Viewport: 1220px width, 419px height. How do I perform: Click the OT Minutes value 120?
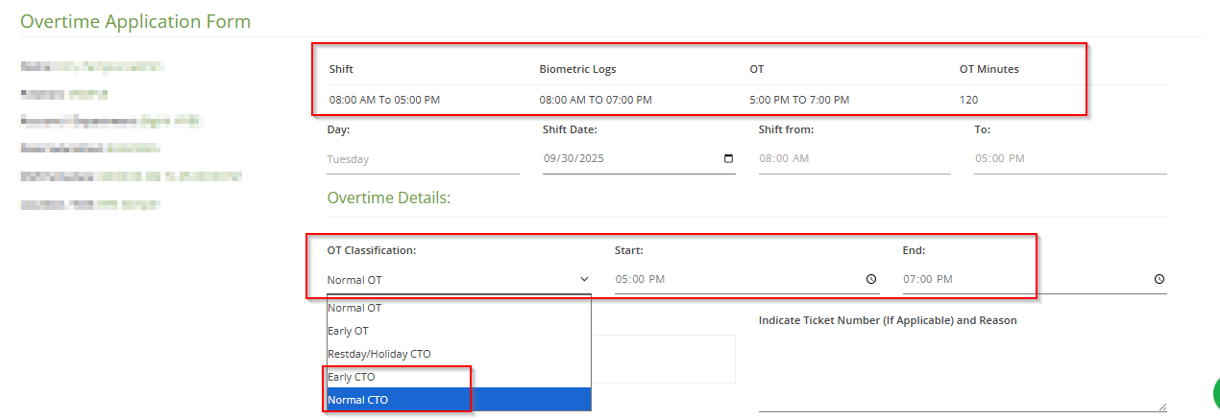click(x=969, y=100)
